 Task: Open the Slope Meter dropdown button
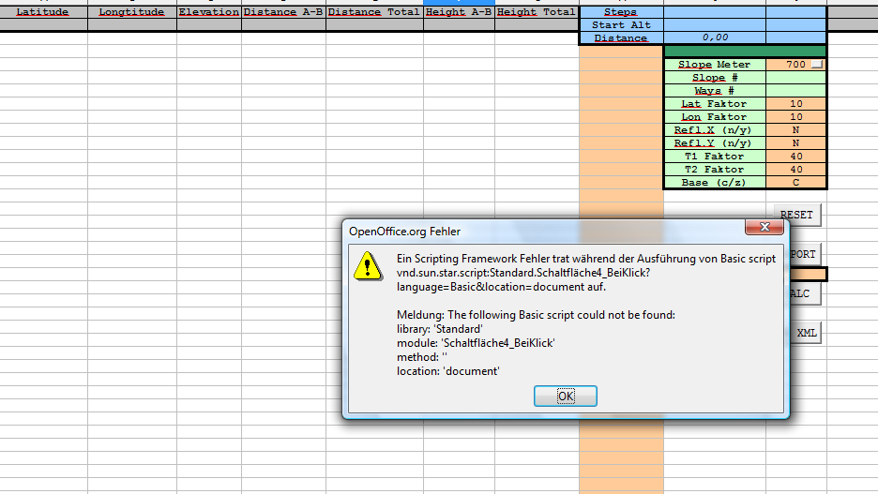pos(818,65)
